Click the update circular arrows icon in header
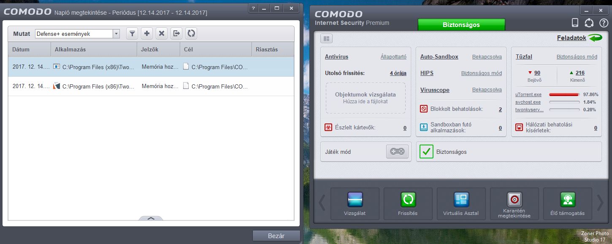The width and height of the screenshot is (612, 244). [x=589, y=23]
